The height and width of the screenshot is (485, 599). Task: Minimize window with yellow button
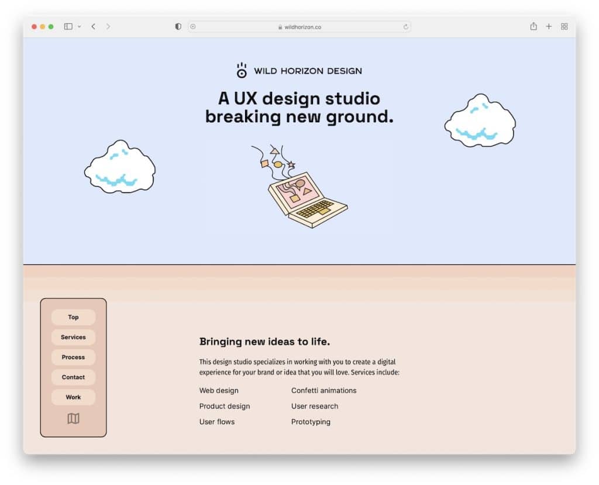42,26
